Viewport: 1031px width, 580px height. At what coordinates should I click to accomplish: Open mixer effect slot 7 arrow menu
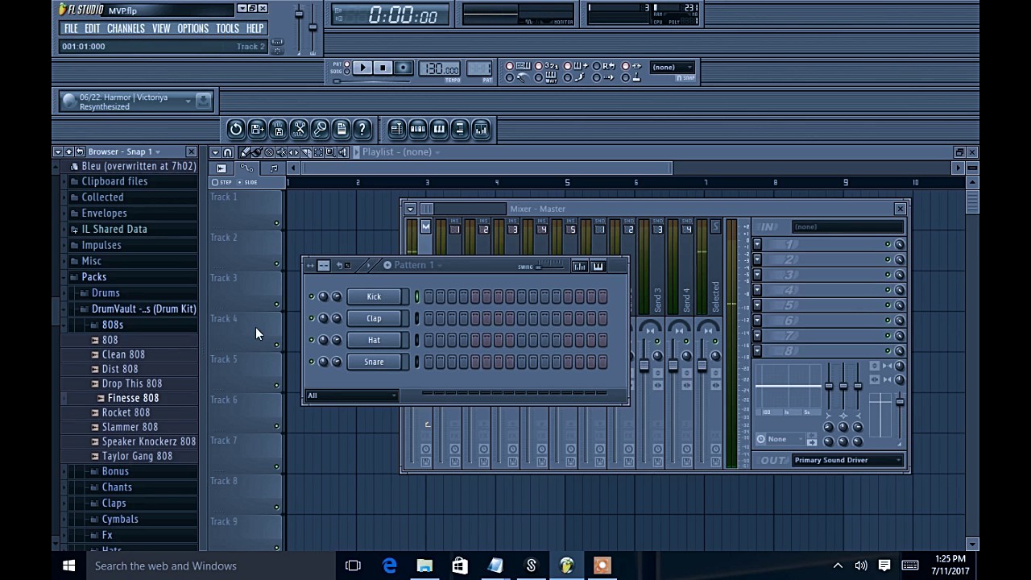[757, 336]
